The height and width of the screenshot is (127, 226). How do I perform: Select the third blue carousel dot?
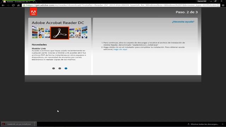click(66, 68)
